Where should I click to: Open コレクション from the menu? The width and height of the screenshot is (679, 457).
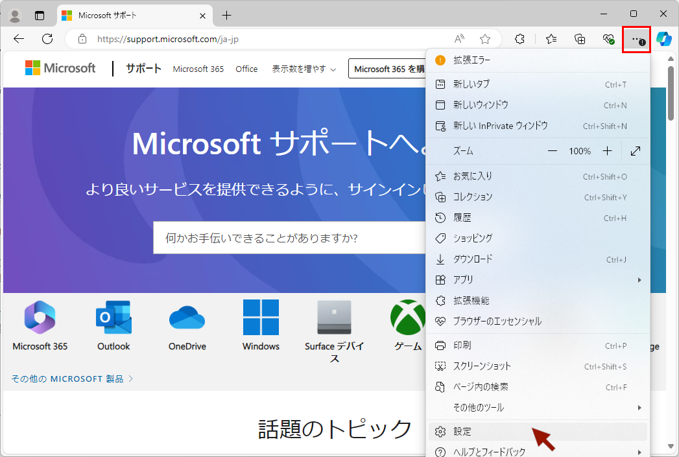(x=538, y=197)
